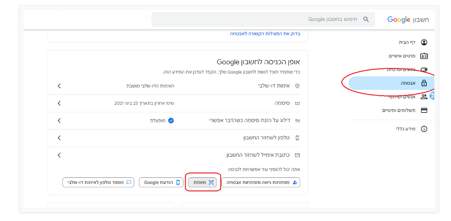Image resolution: width=451 pixels, height=221 pixels.
Task: Click the מספר טלפון לאימות דו-שלבי button
Action: (x=98, y=183)
